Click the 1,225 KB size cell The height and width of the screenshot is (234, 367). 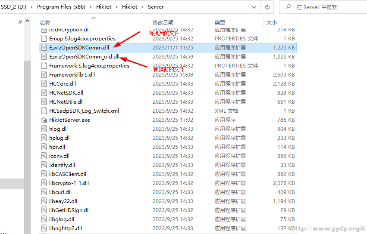click(284, 48)
